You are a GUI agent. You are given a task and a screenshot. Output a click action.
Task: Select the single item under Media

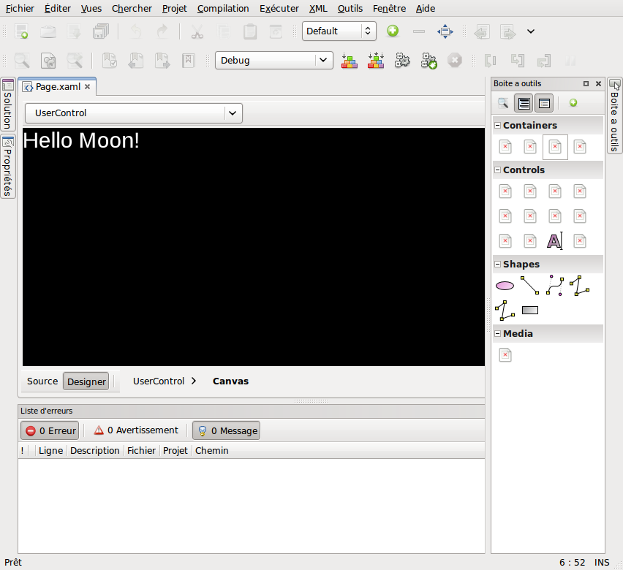[x=505, y=354]
